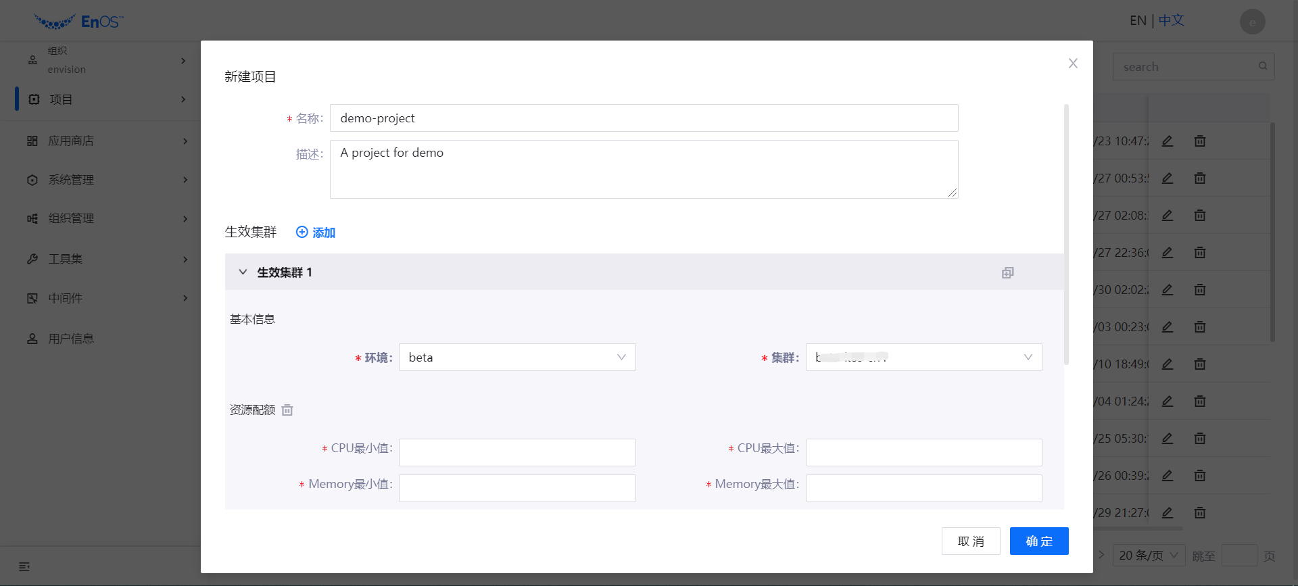Click the 系统管理 hexagon icon
This screenshot has height=586, width=1298.
tap(32, 180)
